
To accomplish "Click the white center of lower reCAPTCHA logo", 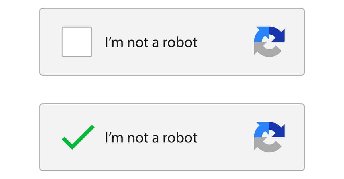I will (269, 137).
